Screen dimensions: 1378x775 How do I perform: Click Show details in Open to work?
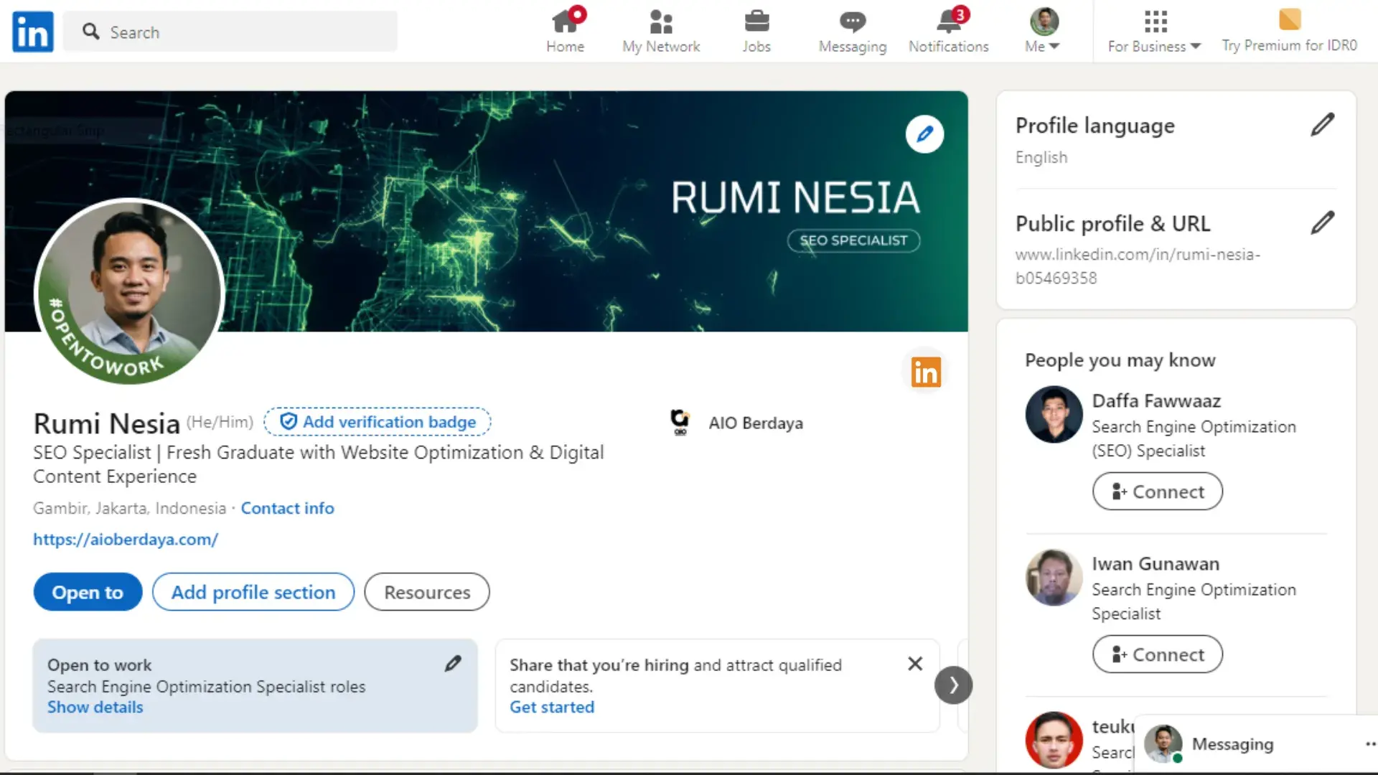(95, 708)
